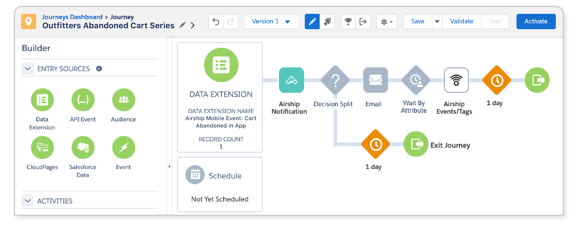This screenshot has width=580, height=228.
Task: Click the Audience entry source icon
Action: pyautogui.click(x=124, y=100)
